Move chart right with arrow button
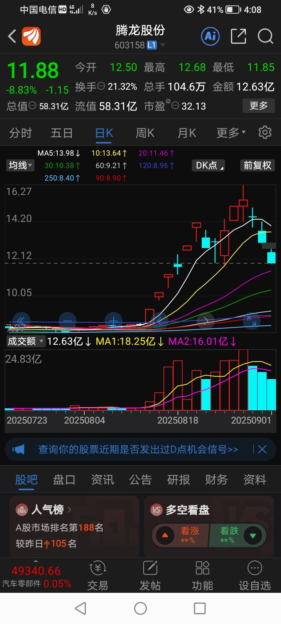This screenshot has width=281, height=624. click(x=206, y=321)
